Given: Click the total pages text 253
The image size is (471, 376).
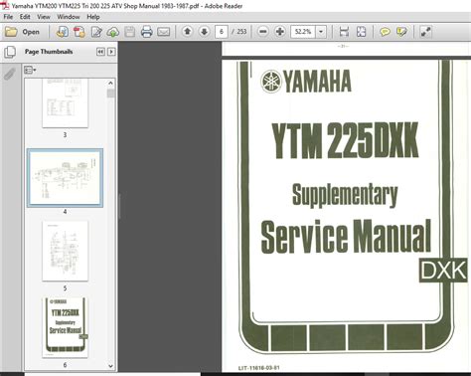Looking at the screenshot, I should (241, 32).
